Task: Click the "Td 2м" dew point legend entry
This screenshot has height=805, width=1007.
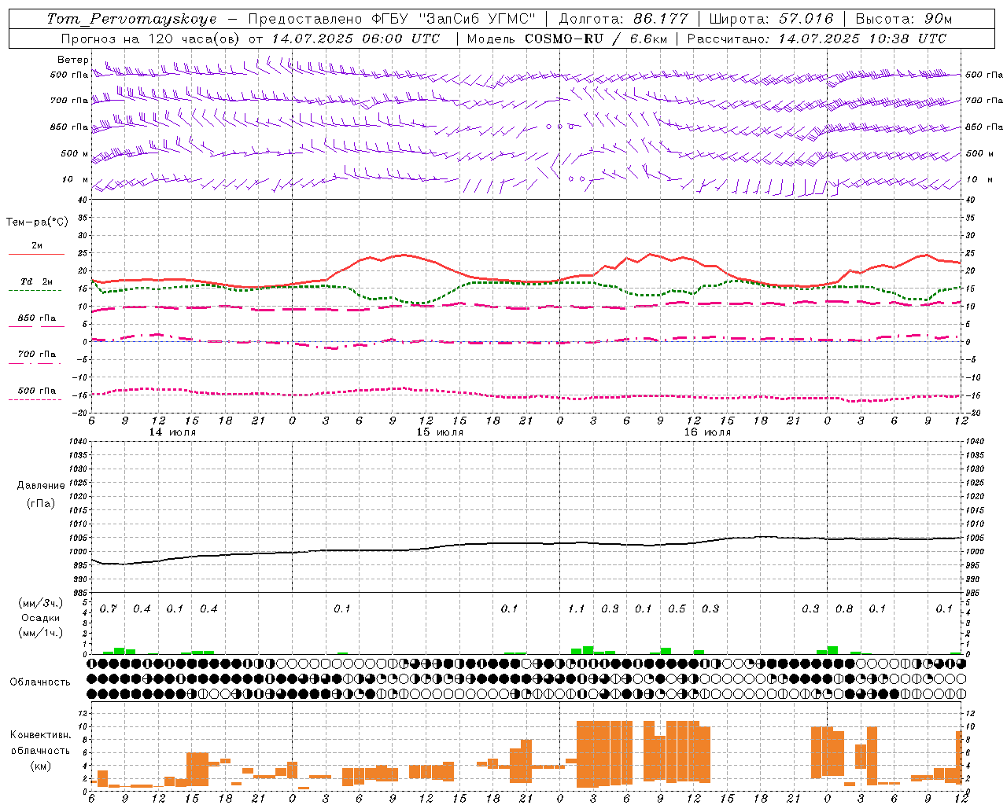Action: [36, 281]
